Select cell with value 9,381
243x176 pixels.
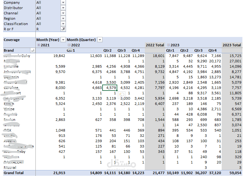pyautogui.click(x=60, y=82)
